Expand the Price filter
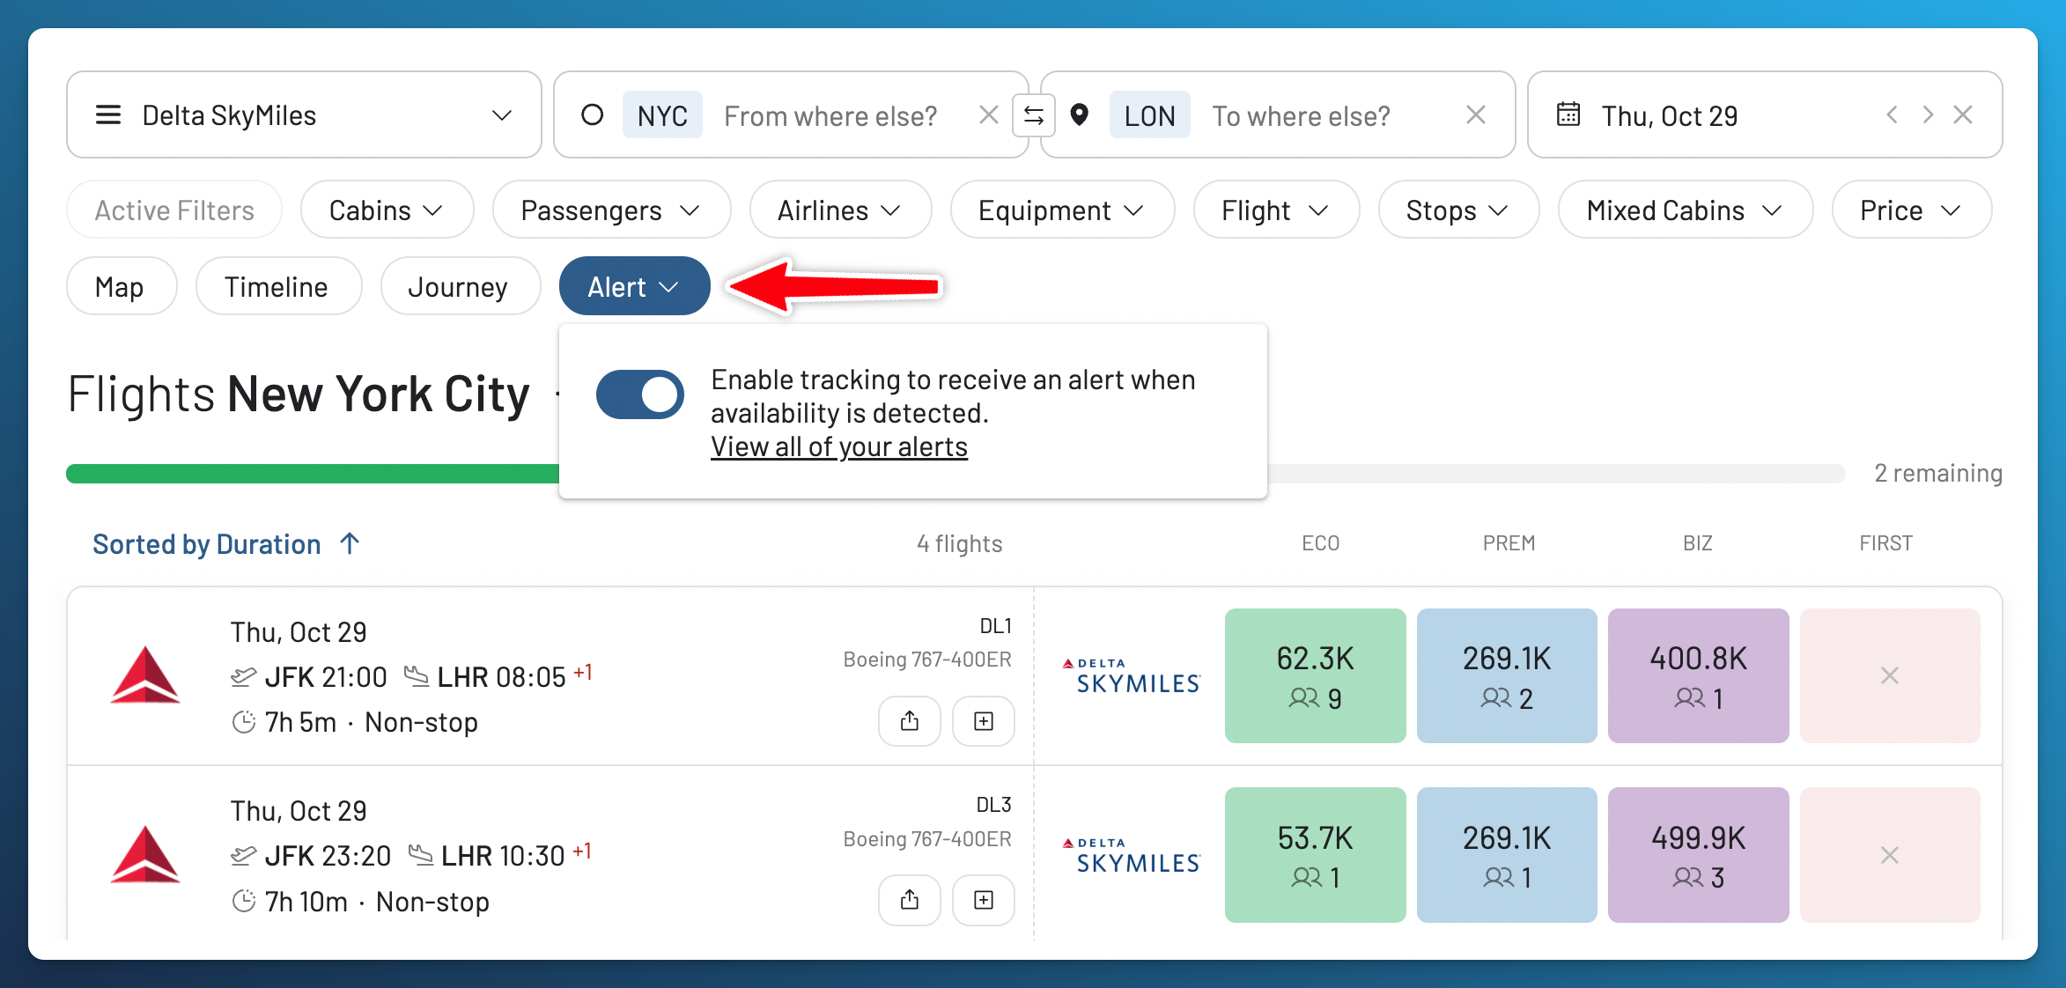This screenshot has width=2066, height=988. click(x=1912, y=210)
